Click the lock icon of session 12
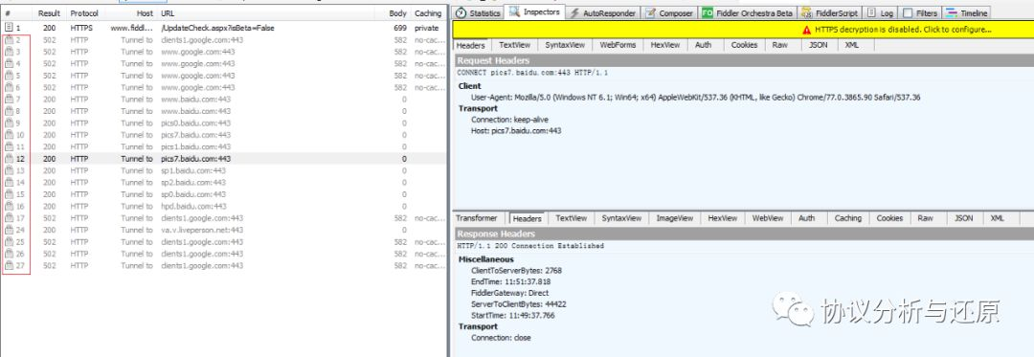 9,158
